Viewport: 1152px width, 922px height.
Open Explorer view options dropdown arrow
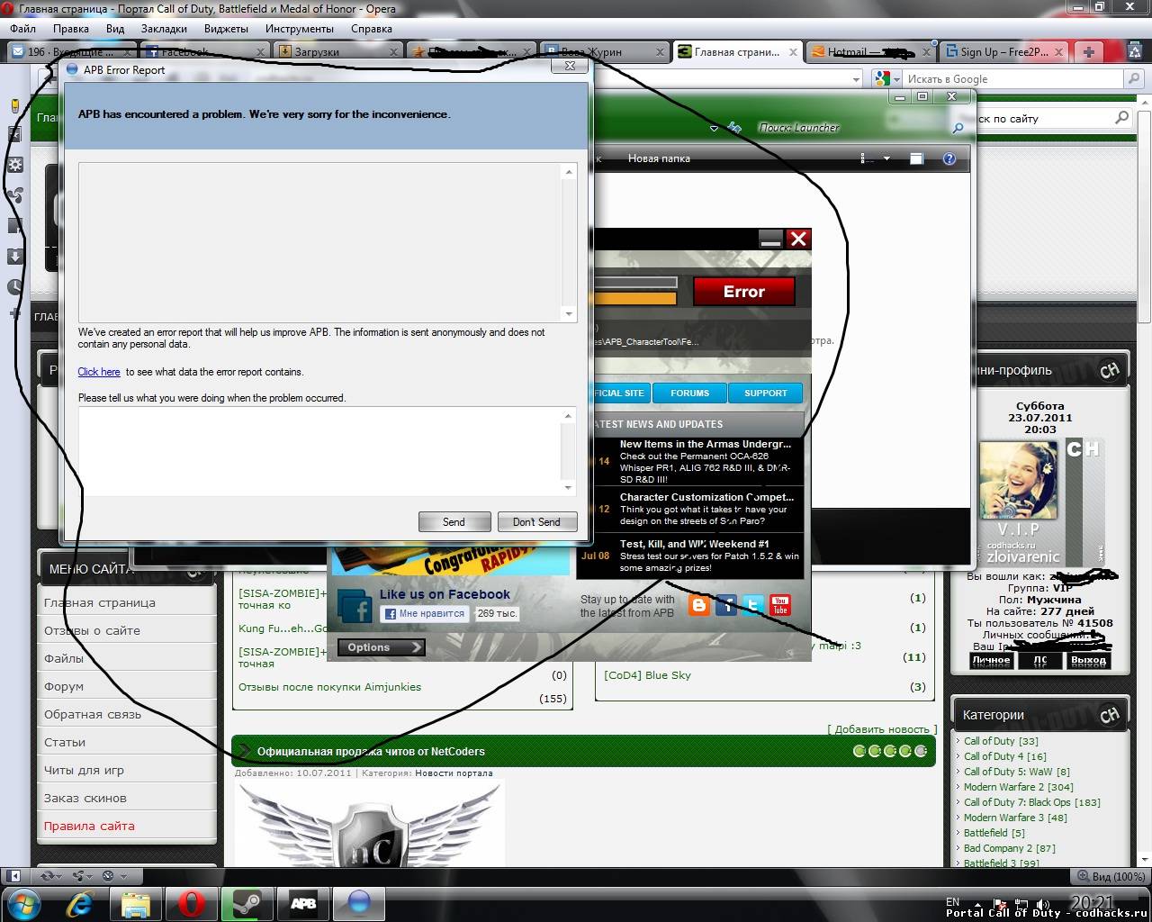point(886,158)
